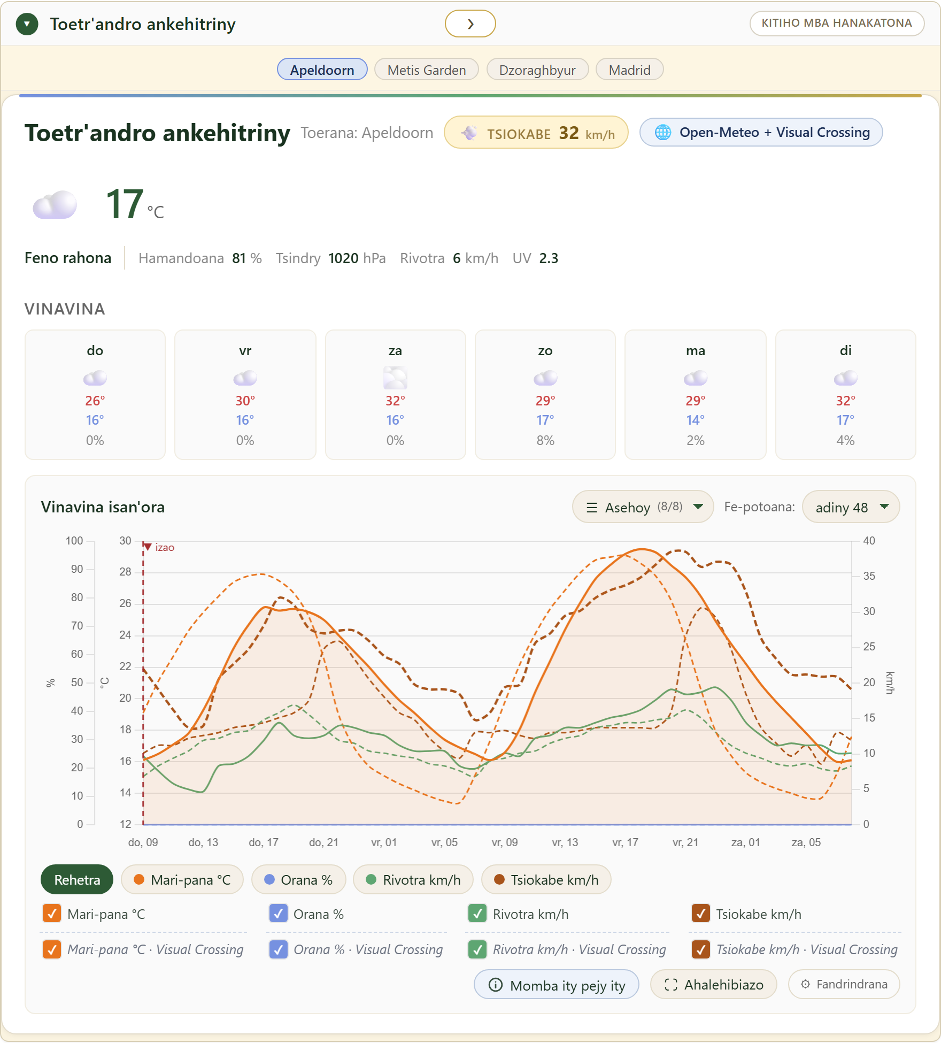Click the 32° high on the 'di' card
Viewport: 941px width, 1043px height.
pos(845,401)
